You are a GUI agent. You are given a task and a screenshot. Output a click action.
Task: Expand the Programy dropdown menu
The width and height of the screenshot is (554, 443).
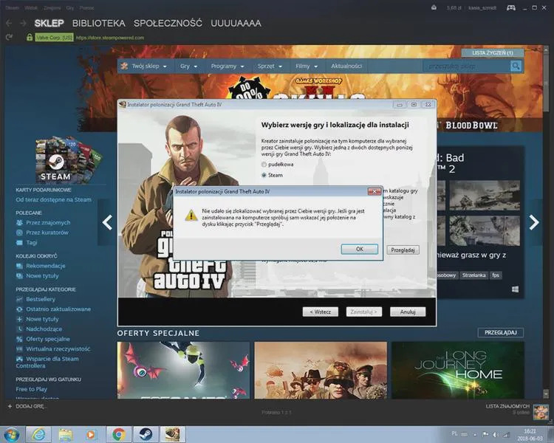point(228,66)
